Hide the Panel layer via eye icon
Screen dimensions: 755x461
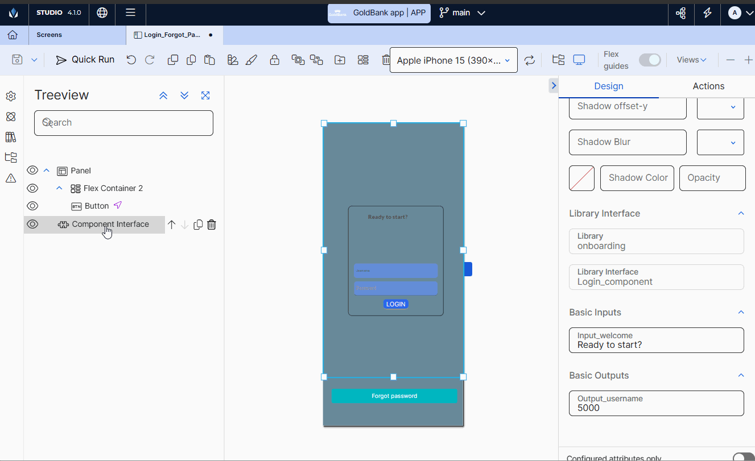click(x=32, y=171)
